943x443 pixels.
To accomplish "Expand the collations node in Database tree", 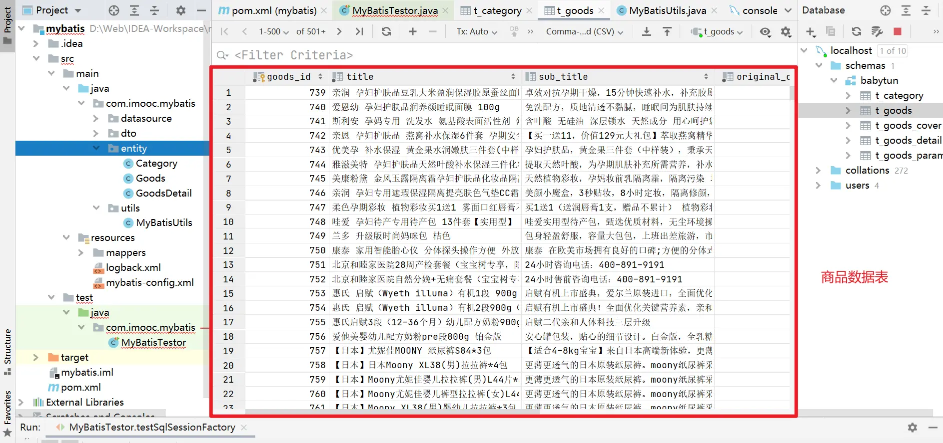I will coord(818,171).
